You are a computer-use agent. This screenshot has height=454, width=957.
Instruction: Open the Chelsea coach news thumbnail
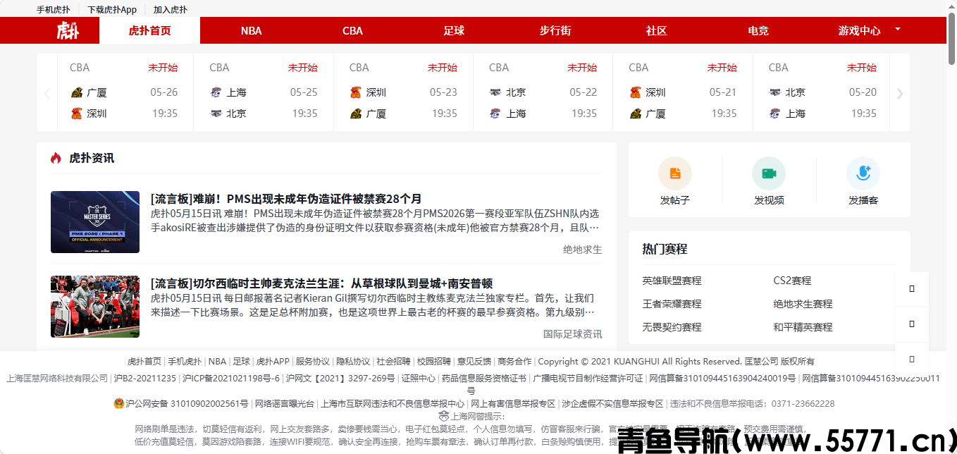(x=95, y=307)
